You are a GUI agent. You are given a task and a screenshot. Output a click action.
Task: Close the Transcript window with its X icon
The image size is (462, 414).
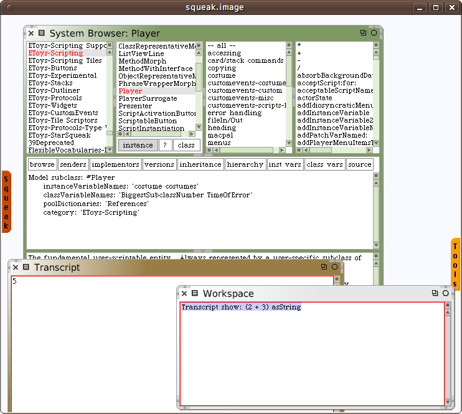16,267
